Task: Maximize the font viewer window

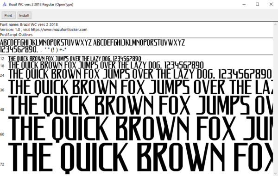Action: pos(258,4)
